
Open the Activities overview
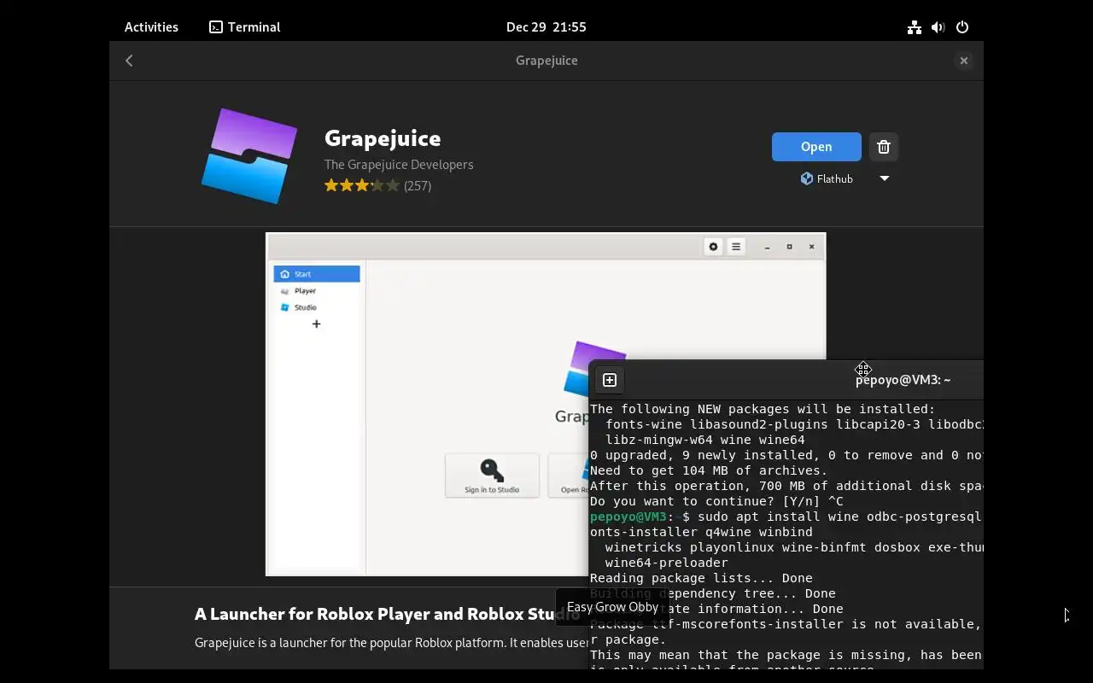[151, 26]
